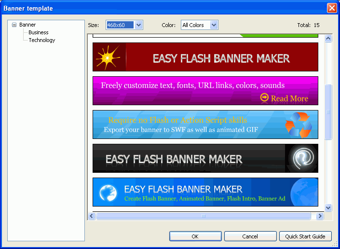Open the Color dropdown arrow
Viewport: 340px width, 249px height.
pyautogui.click(x=214, y=25)
